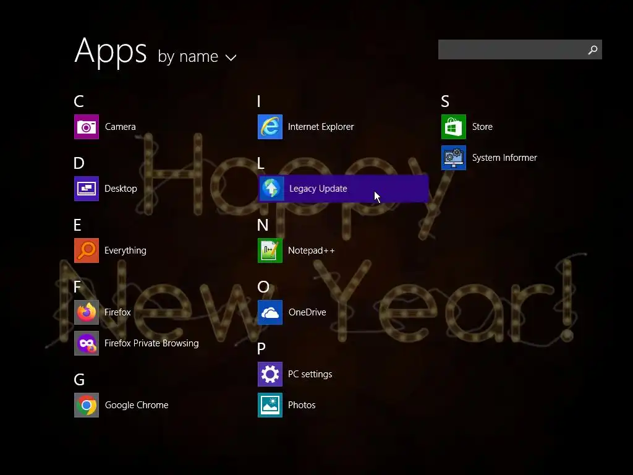Select the G letter group header
The image size is (633, 475).
(x=80, y=380)
